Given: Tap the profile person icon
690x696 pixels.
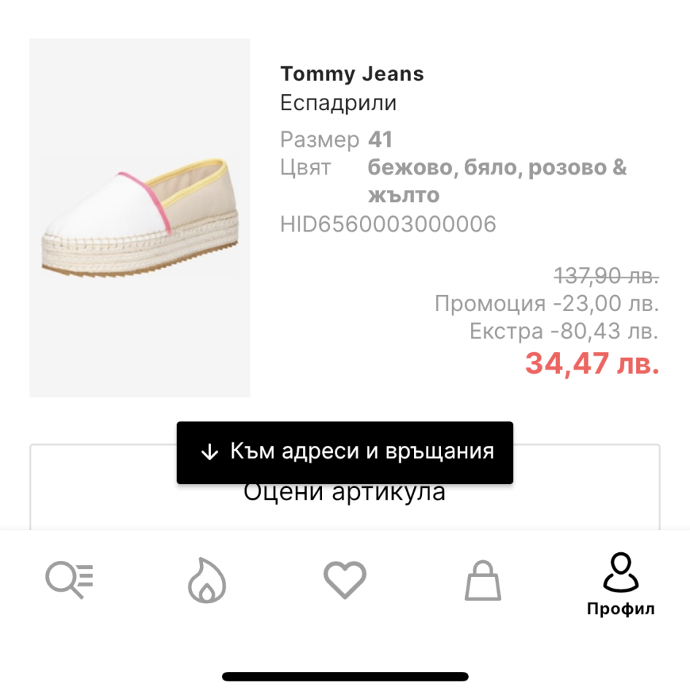Looking at the screenshot, I should click(x=621, y=573).
